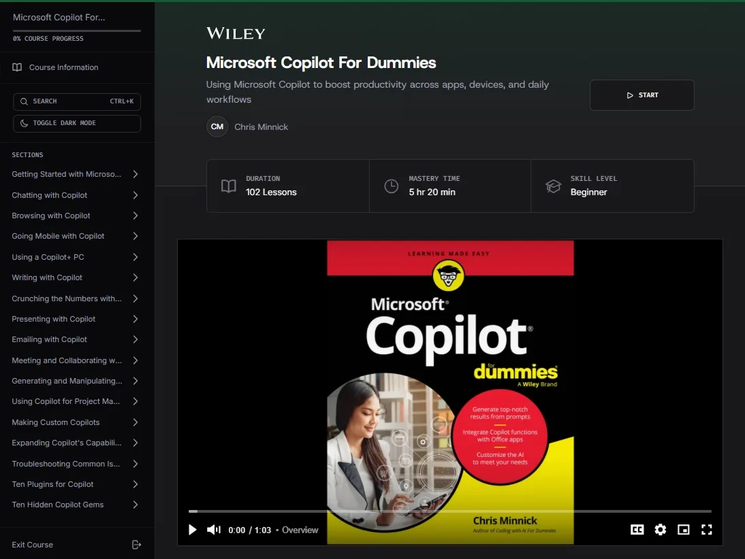Click the search magnifier icon
This screenshot has height=559, width=745.
(x=24, y=101)
